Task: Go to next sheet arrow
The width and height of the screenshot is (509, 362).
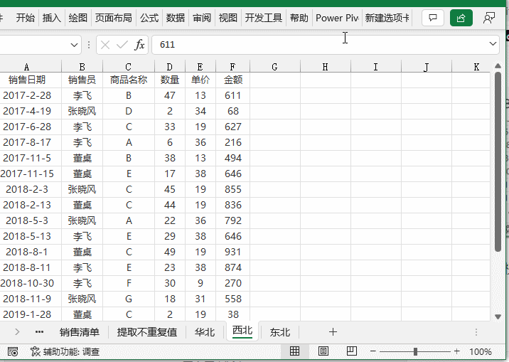Action: click(17, 332)
